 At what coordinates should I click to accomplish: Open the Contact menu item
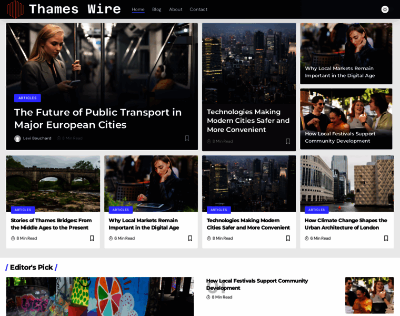[x=198, y=9]
